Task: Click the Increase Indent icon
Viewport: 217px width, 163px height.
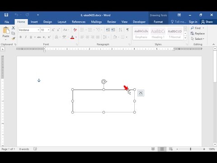Action: pos(113,30)
